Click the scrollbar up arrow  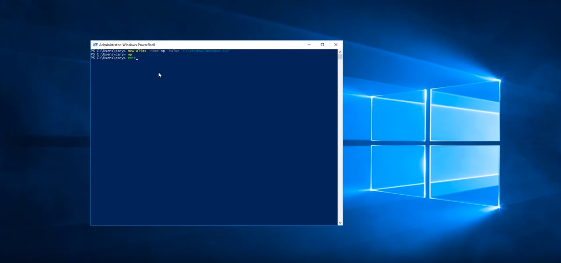[340, 52]
